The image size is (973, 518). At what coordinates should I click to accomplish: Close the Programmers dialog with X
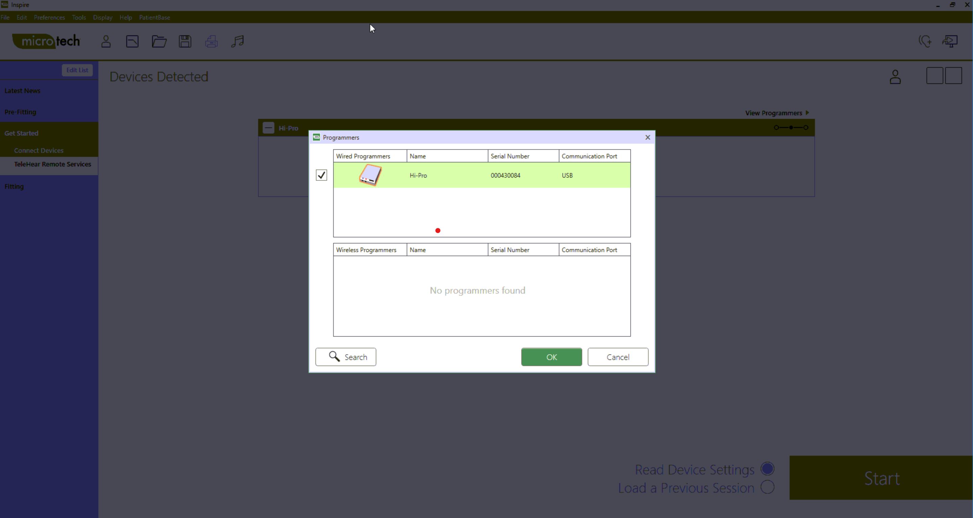[x=648, y=137]
